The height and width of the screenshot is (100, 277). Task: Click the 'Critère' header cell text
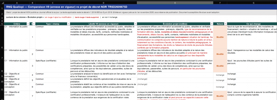point(17,24)
